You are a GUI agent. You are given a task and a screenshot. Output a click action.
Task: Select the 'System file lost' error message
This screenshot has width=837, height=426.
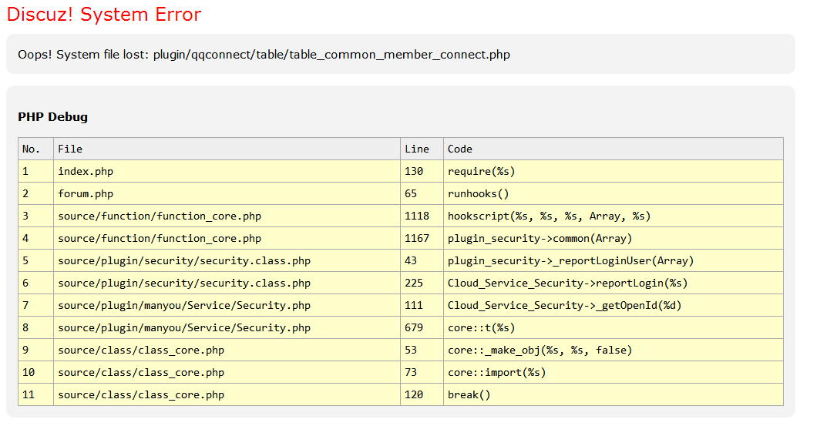coord(264,55)
